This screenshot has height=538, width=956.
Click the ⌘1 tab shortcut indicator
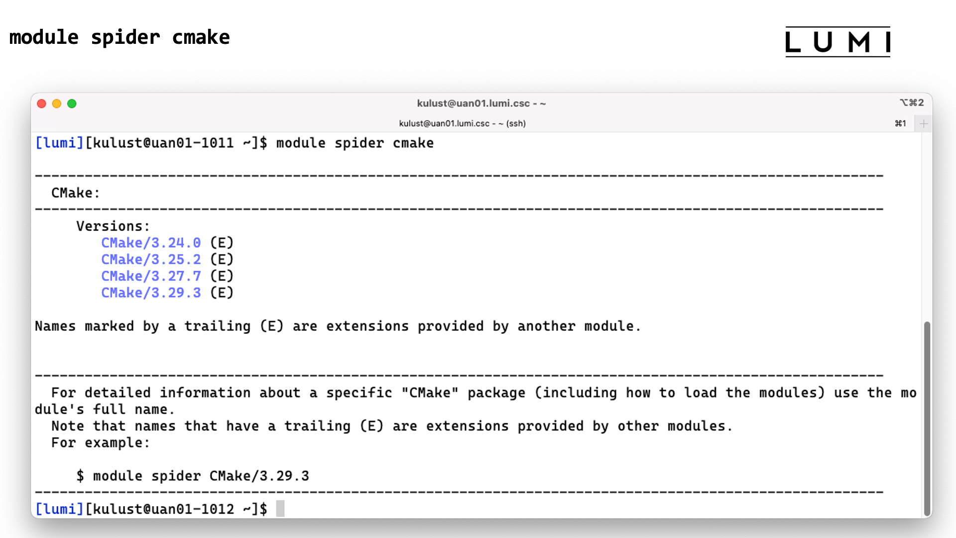tap(900, 124)
